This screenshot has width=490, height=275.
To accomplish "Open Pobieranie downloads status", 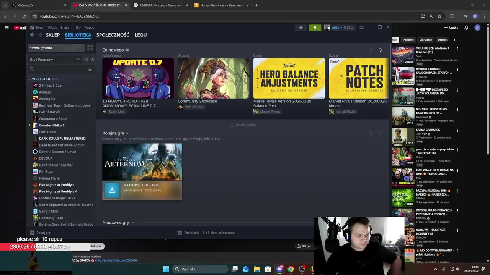I will point(206,233).
